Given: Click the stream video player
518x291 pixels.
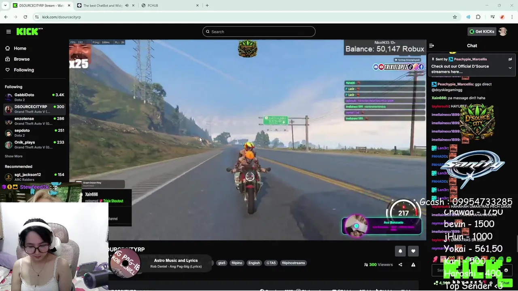Looking at the screenshot, I should 248,140.
